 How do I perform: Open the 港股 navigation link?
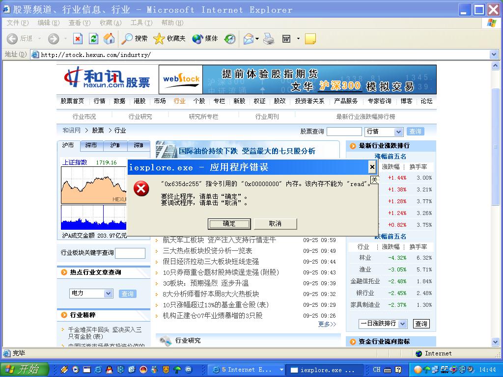click(140, 101)
